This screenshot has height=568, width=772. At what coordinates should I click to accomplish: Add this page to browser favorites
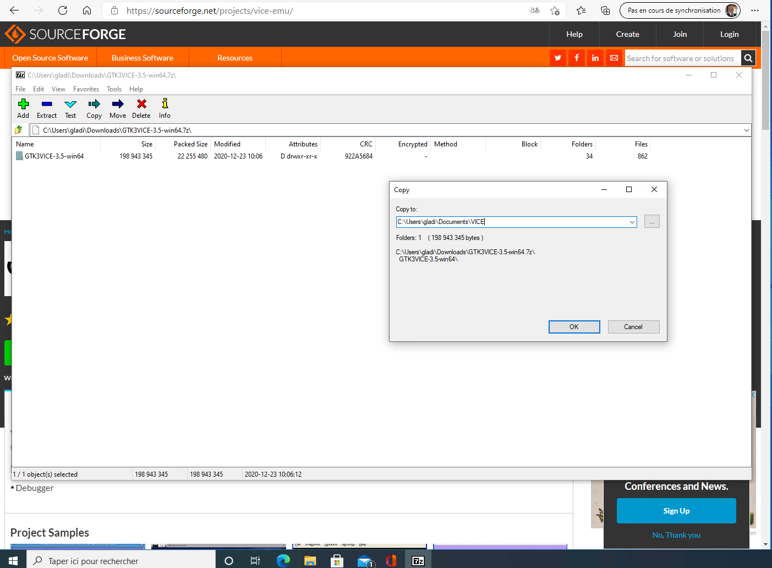tap(555, 10)
